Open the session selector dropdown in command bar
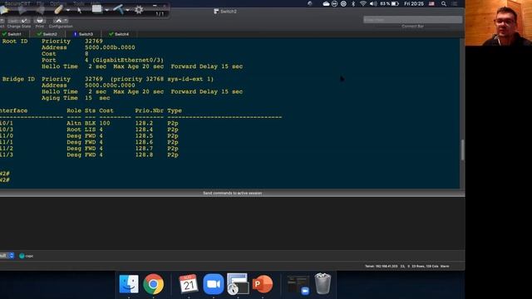This screenshot has height=299, width=532. (x=7, y=256)
